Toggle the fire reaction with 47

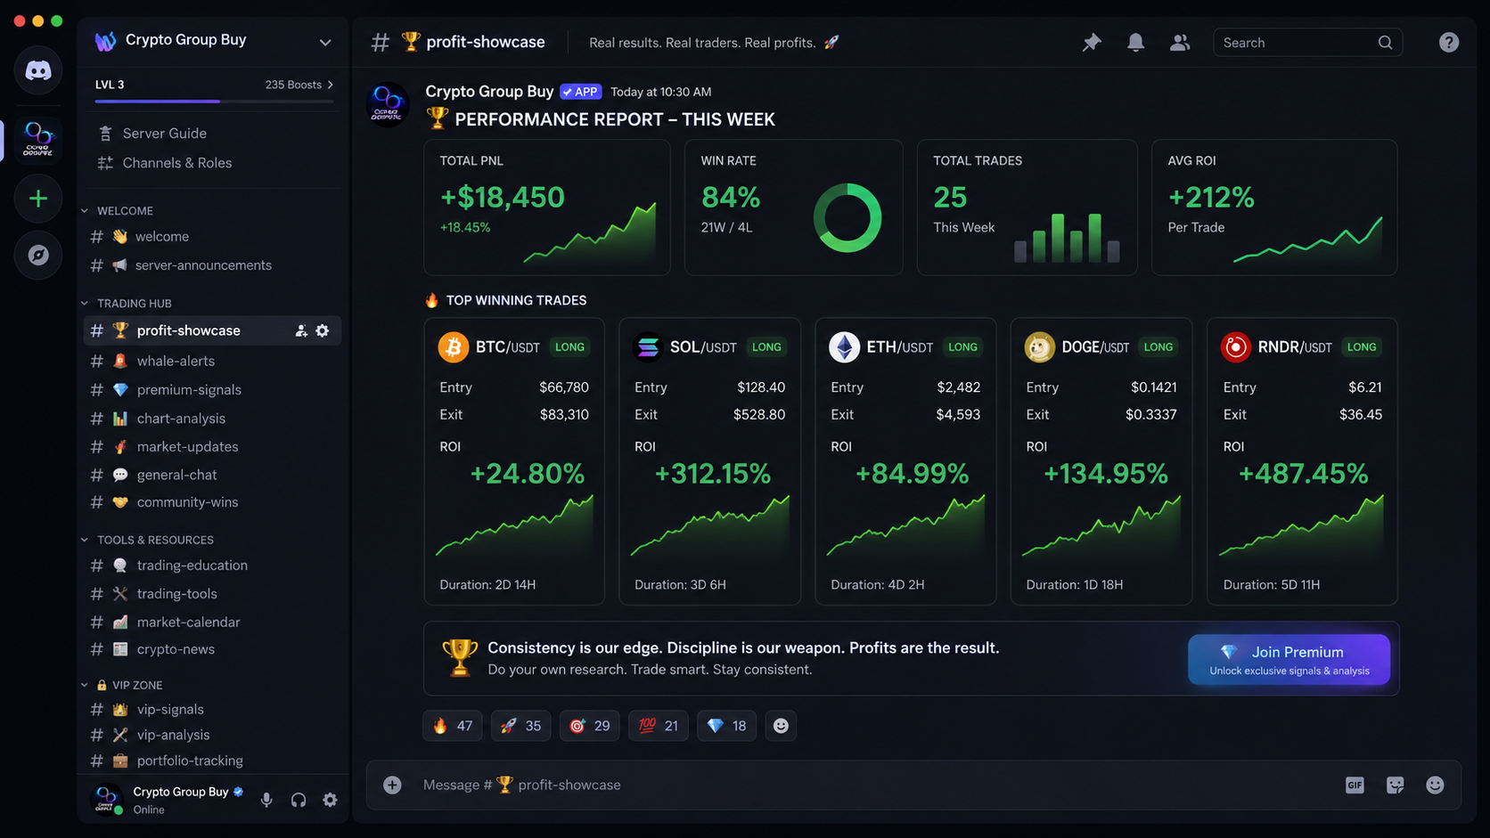pos(453,726)
